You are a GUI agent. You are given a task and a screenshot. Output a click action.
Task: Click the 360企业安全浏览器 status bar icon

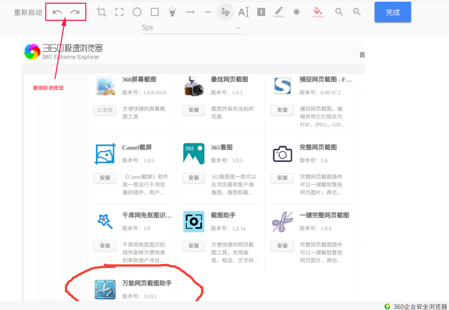tap(387, 306)
